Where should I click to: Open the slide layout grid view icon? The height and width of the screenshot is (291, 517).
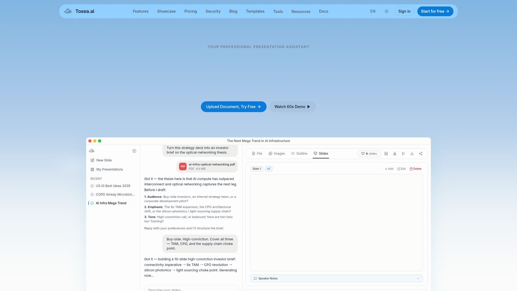click(386, 154)
